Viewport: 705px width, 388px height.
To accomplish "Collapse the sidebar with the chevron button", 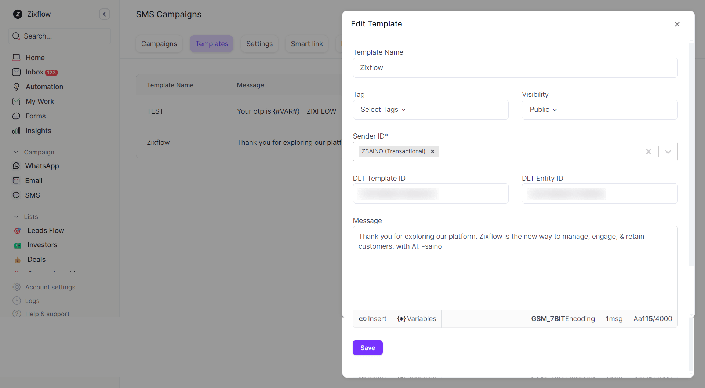I will tap(105, 14).
